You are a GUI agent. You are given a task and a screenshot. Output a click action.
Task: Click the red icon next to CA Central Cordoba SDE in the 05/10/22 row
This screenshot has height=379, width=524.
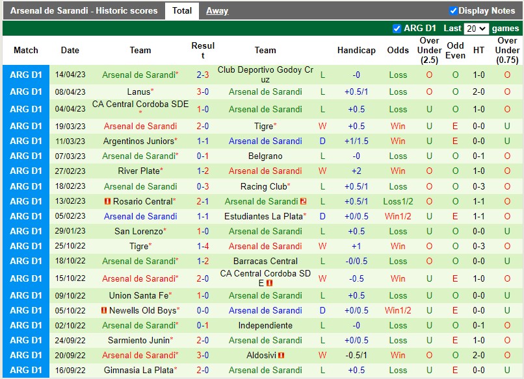tap(269, 284)
